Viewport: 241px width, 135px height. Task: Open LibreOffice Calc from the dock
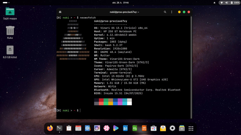[135, 128]
